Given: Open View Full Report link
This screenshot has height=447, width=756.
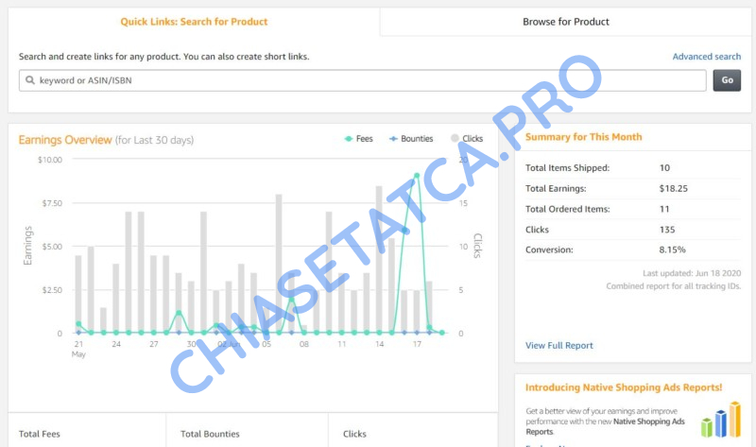Looking at the screenshot, I should (x=559, y=346).
